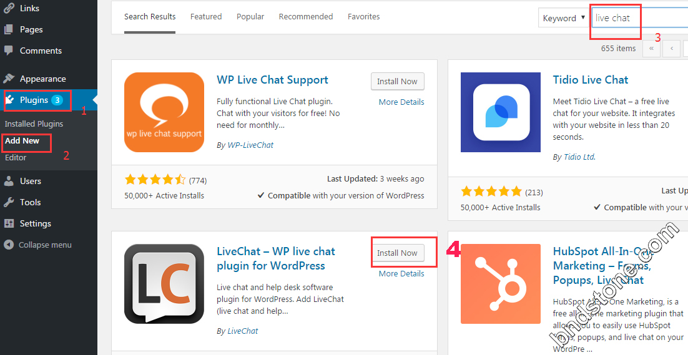Click the Users person icon
Viewport: 688px width, 355px height.
tap(9, 181)
